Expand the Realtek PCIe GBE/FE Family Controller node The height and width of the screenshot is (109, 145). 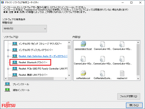tap(8, 69)
